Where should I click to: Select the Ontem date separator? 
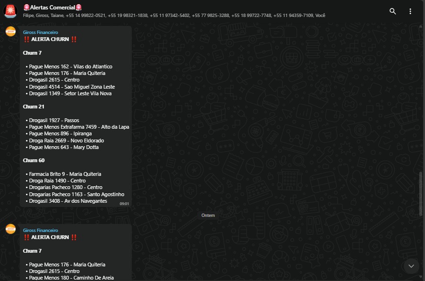tap(208, 215)
